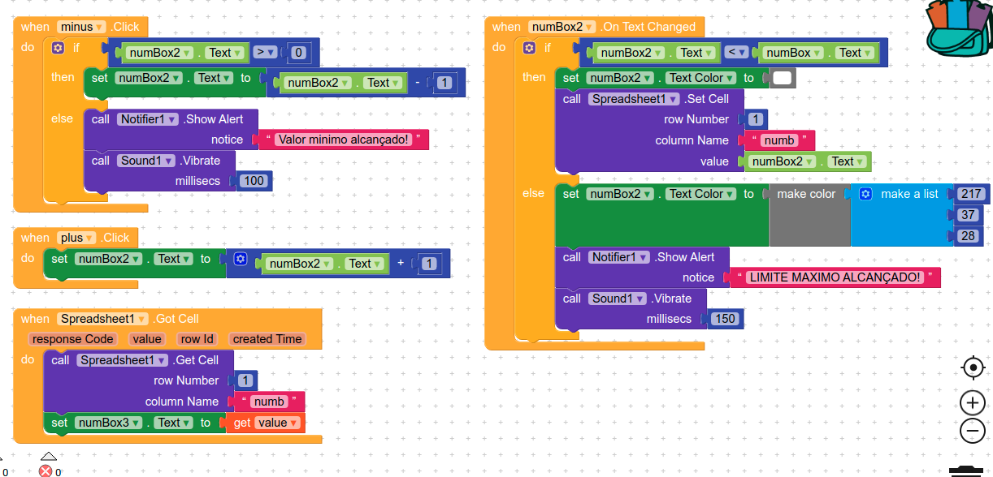Open the '<' comparison operator dropdown

pyautogui.click(x=736, y=53)
